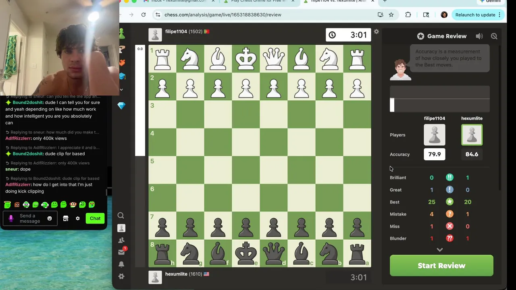Image resolution: width=516 pixels, height=290 pixels.
Task: Click the white king on the board
Action: (x=246, y=58)
